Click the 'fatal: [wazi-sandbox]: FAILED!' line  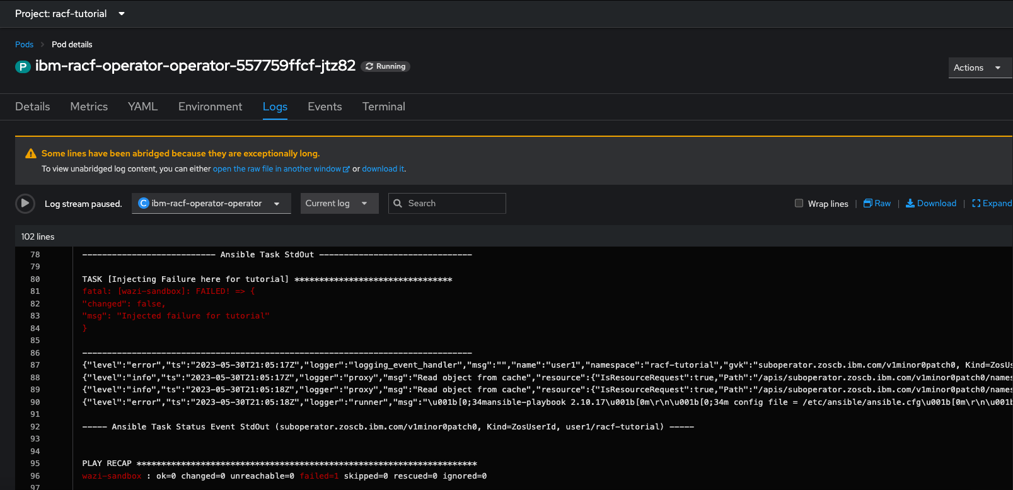coord(168,291)
